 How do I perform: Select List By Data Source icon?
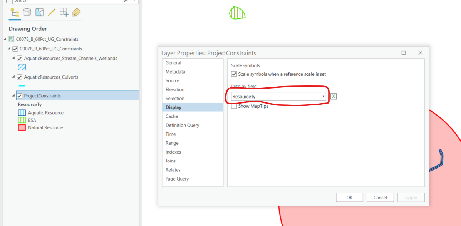tap(27, 12)
